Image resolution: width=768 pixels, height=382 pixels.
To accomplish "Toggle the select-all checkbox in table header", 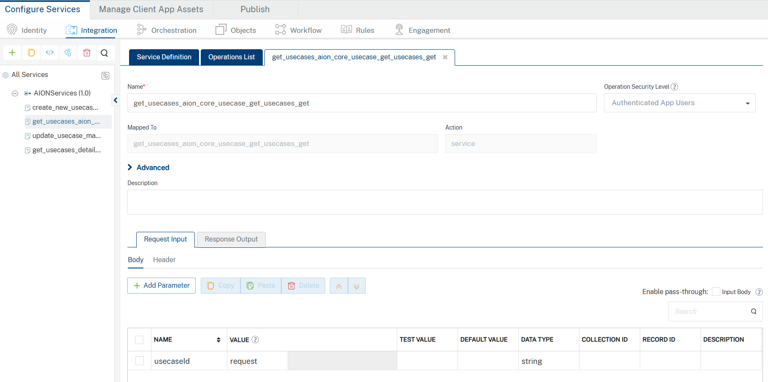I will coord(139,340).
